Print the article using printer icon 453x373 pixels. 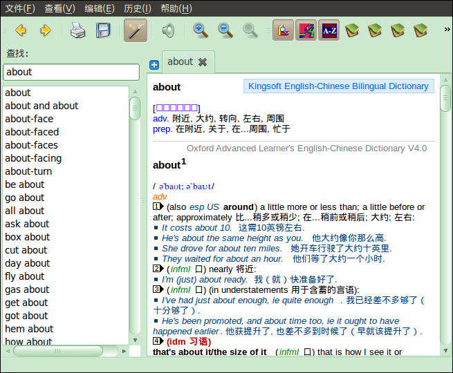pos(77,30)
